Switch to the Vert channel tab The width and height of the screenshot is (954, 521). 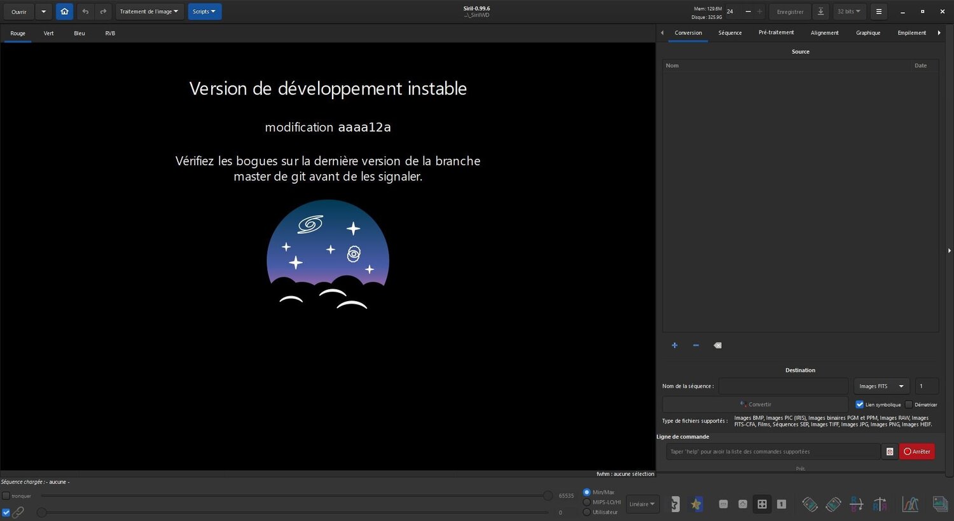click(49, 33)
